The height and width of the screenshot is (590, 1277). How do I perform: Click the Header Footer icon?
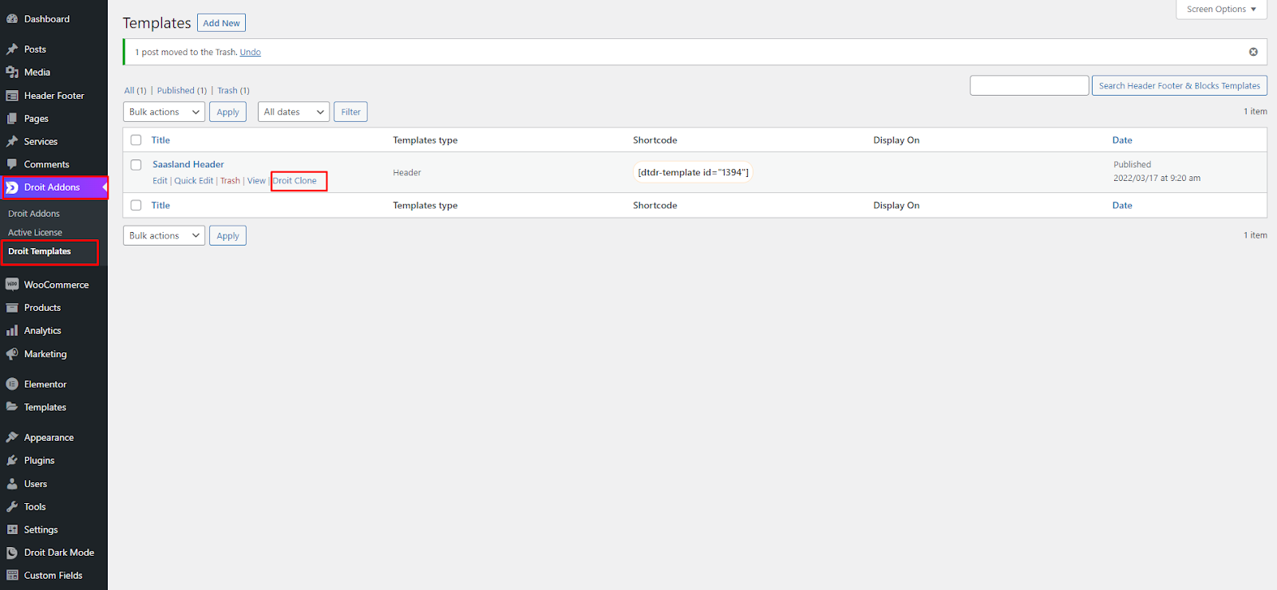coord(12,96)
